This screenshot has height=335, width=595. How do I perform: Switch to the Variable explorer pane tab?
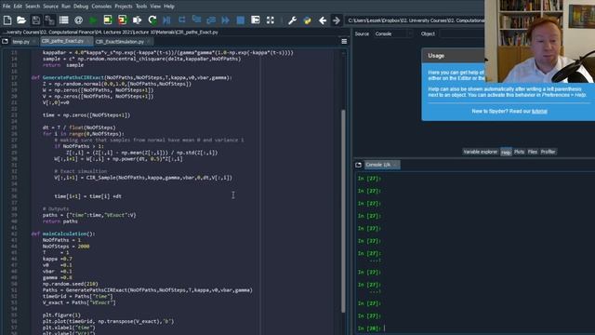click(x=480, y=152)
